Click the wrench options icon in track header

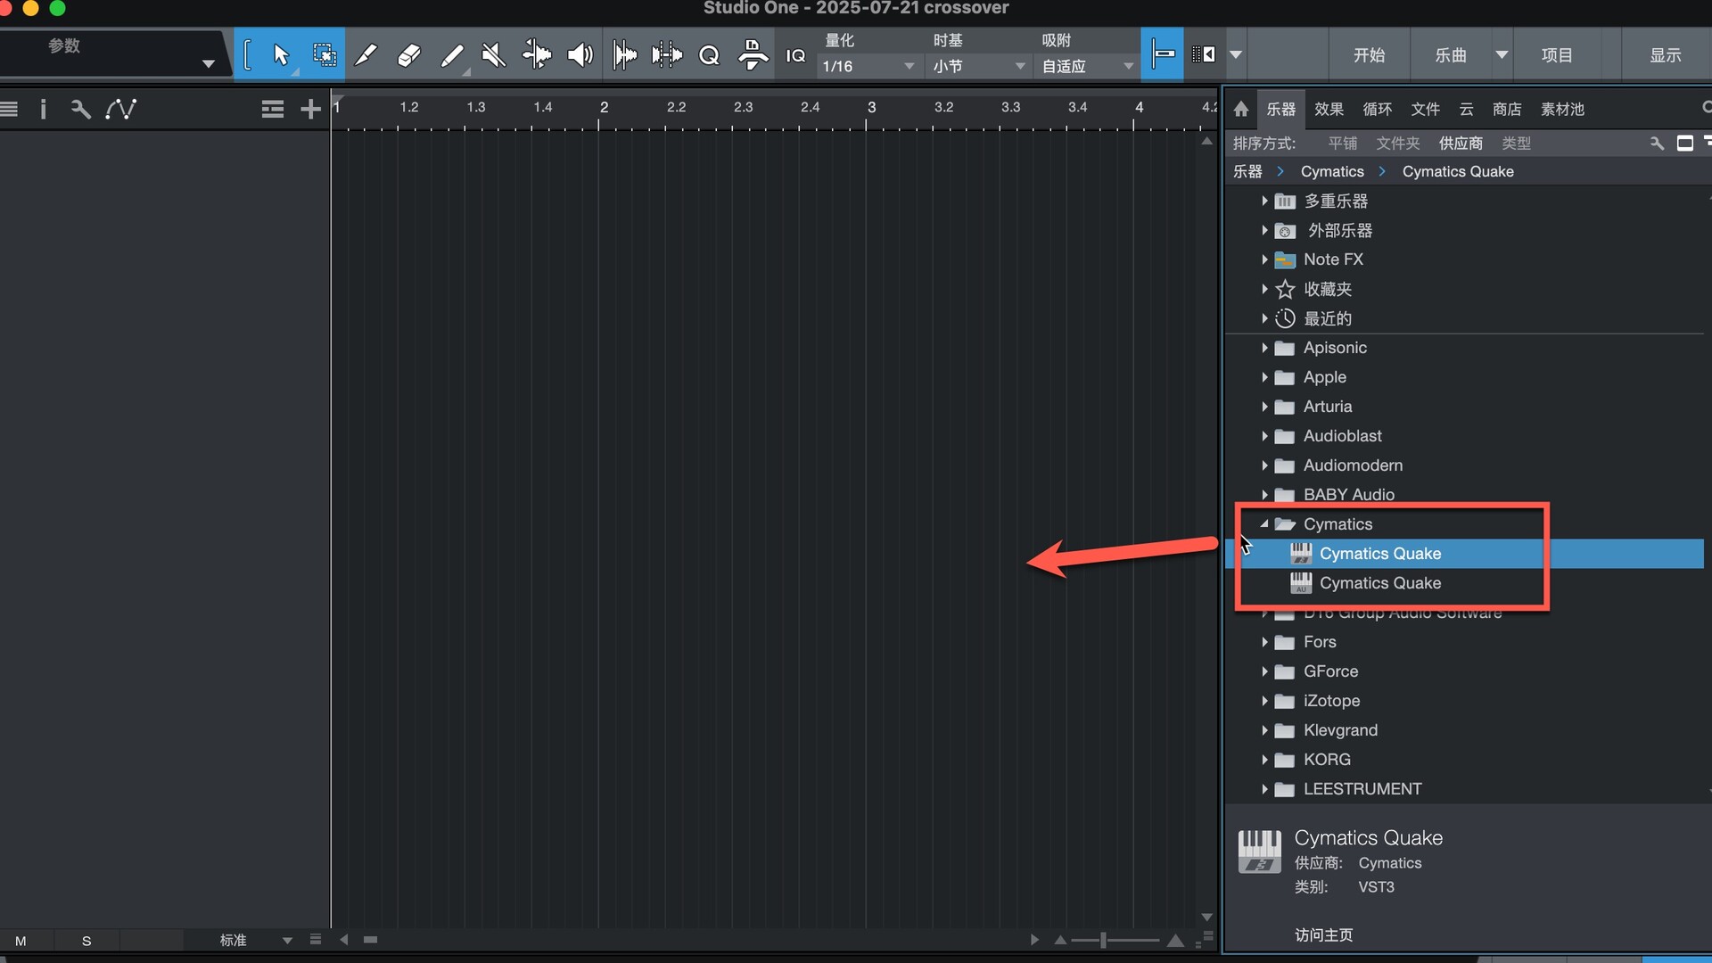click(80, 109)
